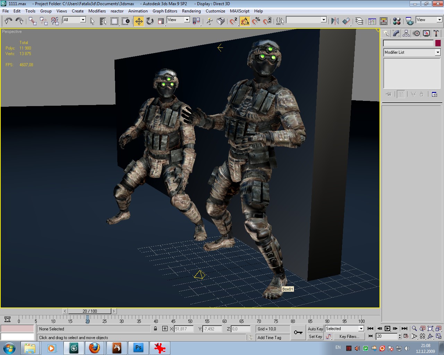The width and height of the screenshot is (444, 355).
Task: Click the Select and Move tool
Action: tap(139, 21)
